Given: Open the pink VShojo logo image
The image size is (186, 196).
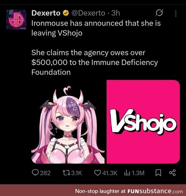Looking at the screenshot, I should [143, 122].
